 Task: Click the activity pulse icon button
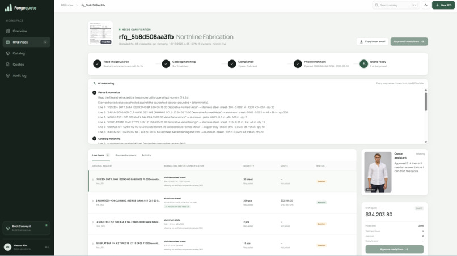426,5
